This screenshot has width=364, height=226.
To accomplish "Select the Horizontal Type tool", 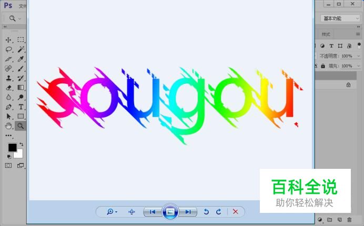I will pyautogui.click(x=21, y=106).
